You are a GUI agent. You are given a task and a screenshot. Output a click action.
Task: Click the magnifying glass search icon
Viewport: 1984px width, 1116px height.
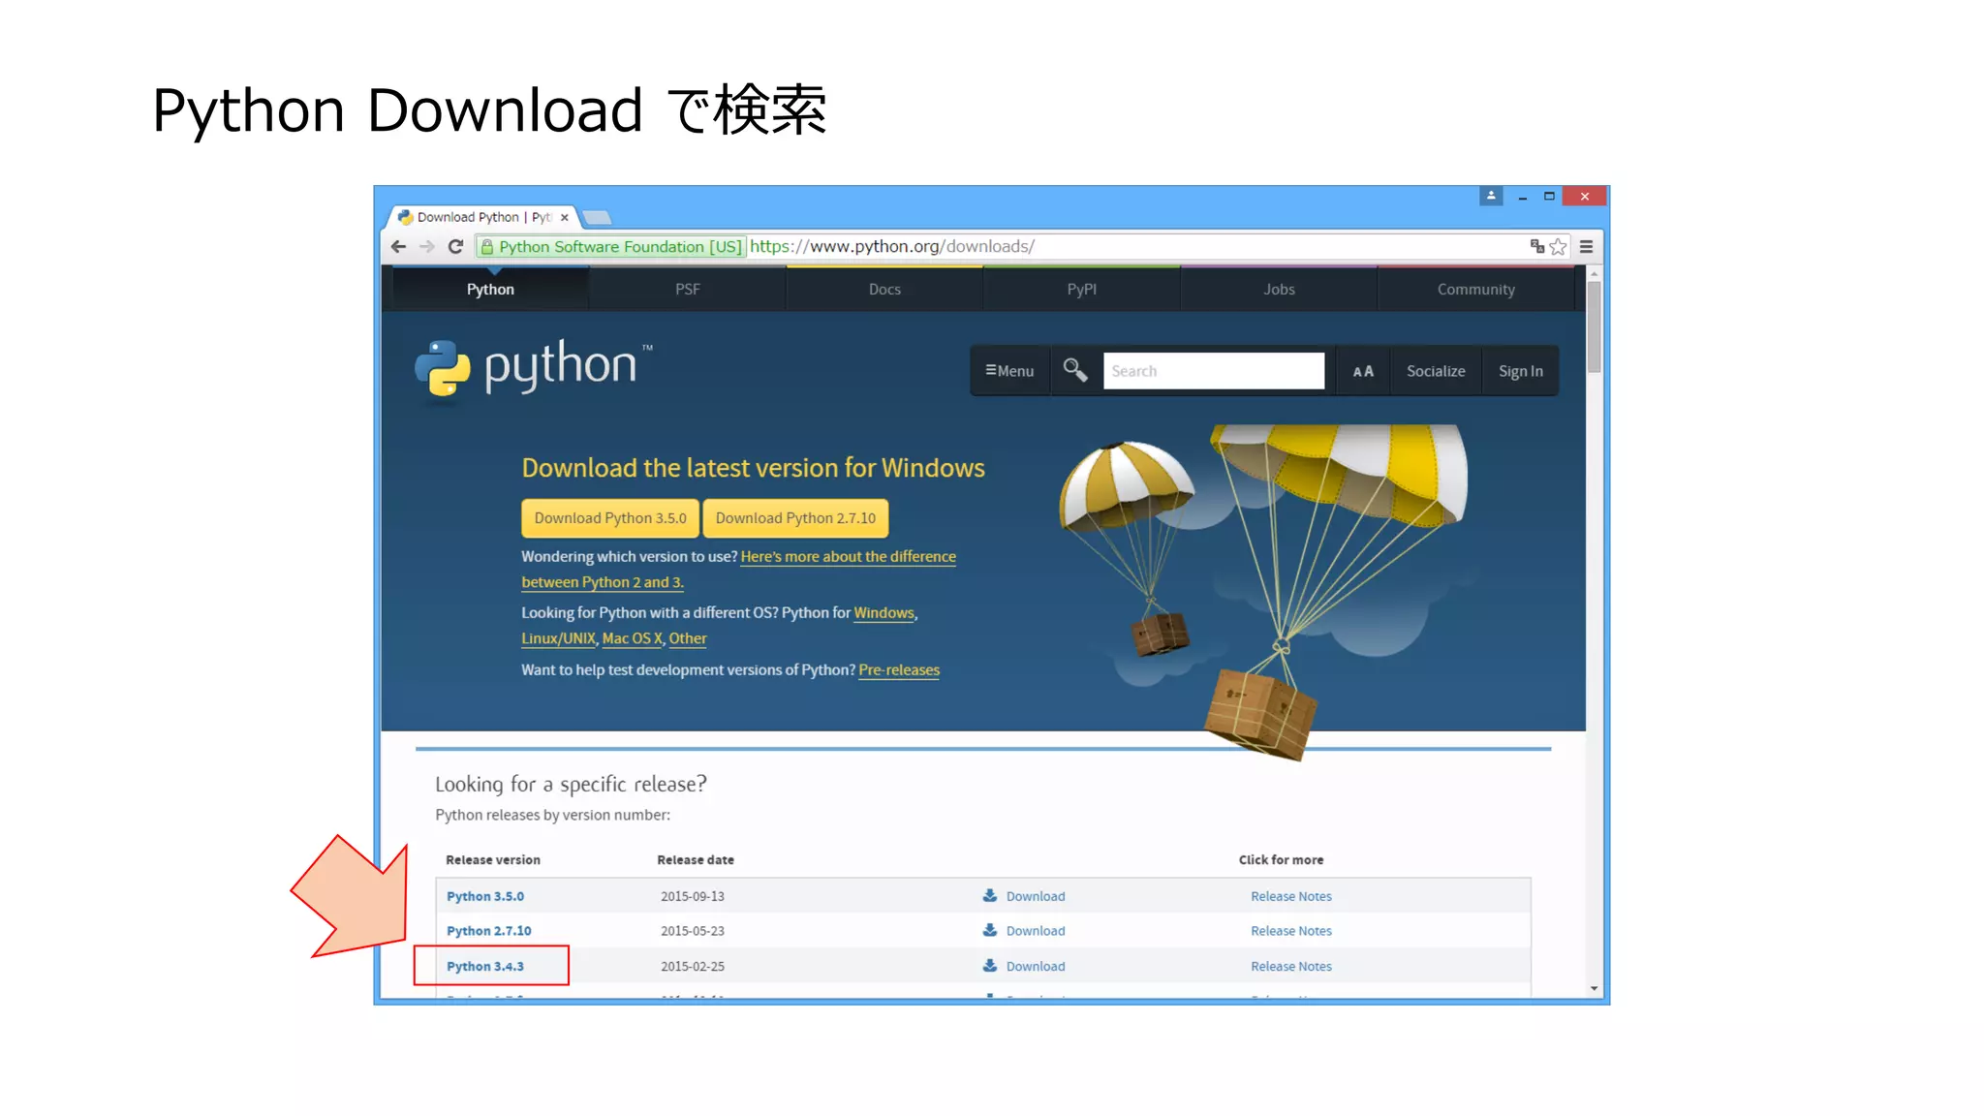pyautogui.click(x=1075, y=370)
